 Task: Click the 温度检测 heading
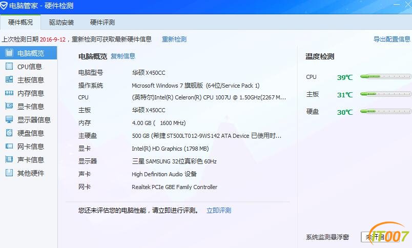[320, 56]
